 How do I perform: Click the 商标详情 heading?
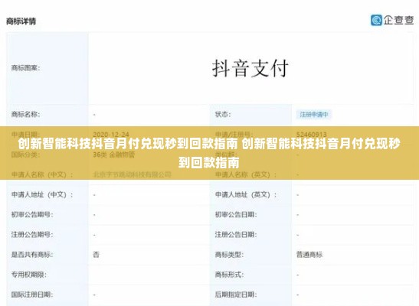point(21,21)
